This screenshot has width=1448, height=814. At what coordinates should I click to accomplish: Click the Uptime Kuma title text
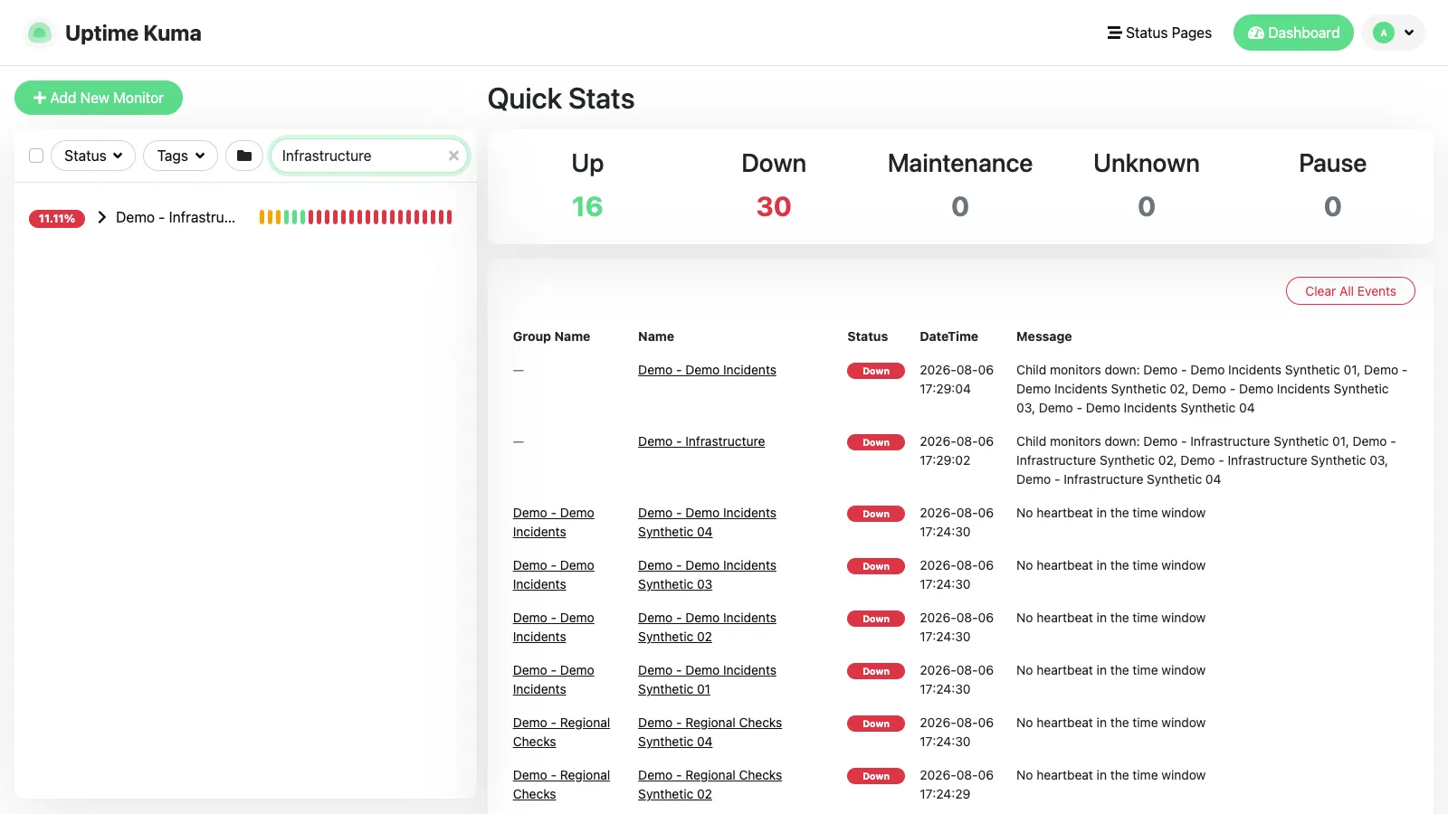pos(133,33)
